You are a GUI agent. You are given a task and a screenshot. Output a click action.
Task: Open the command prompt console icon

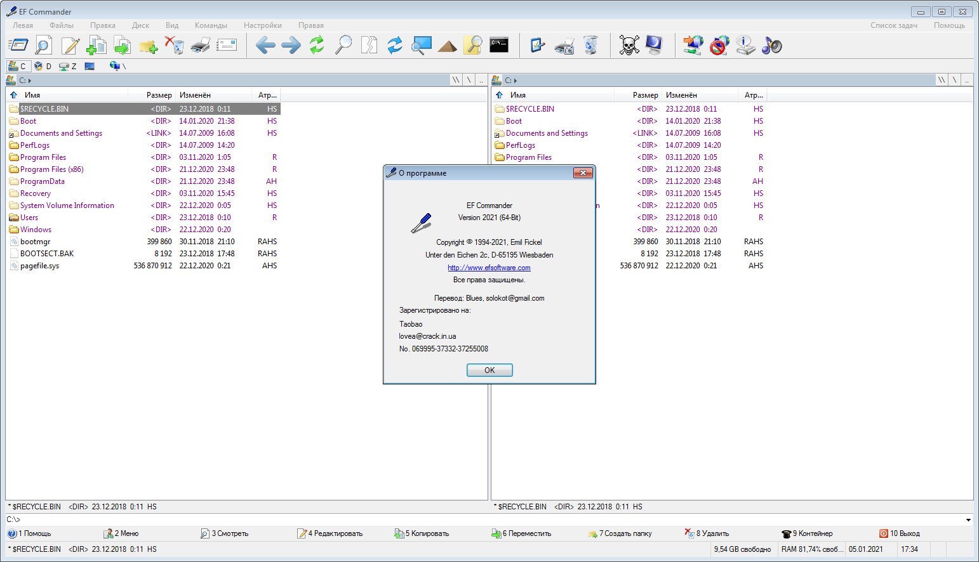[499, 45]
